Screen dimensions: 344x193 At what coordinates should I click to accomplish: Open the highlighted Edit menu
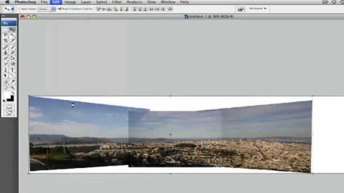(x=56, y=2)
